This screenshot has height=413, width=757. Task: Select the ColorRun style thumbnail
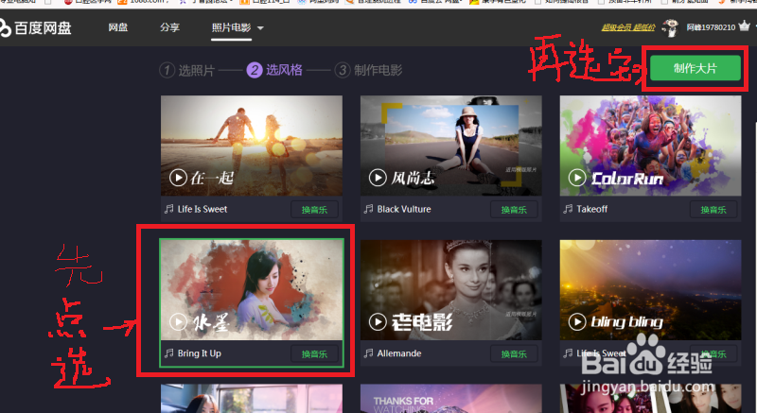[650, 146]
